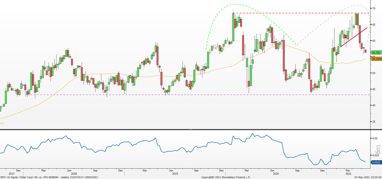Select the orange 54.3444 moving average label

click(376, 59)
